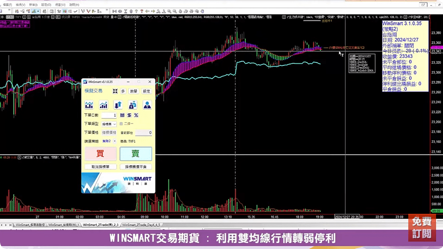Click the vertical expand arrows icon in toolbar
443x249 pixels.
pos(131,11)
